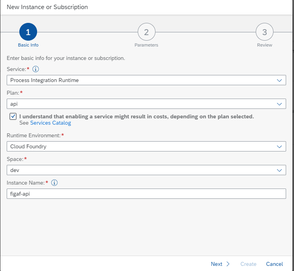Click the 'New Instance or Subscription' title

click(x=47, y=7)
